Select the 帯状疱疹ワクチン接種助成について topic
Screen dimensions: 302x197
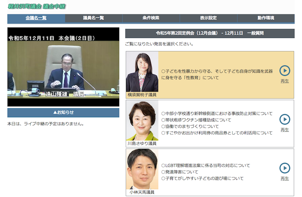coord(196,120)
